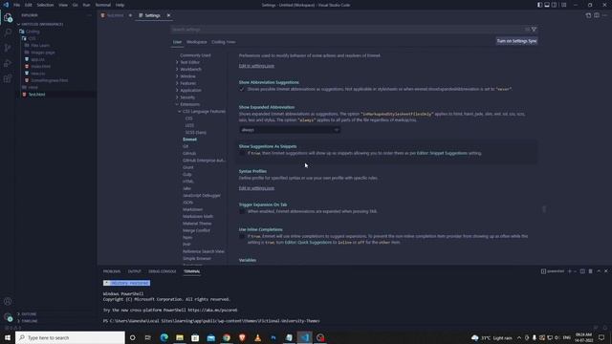
Task: Open the Editor: Quick Suggestions link
Action: coord(308,242)
